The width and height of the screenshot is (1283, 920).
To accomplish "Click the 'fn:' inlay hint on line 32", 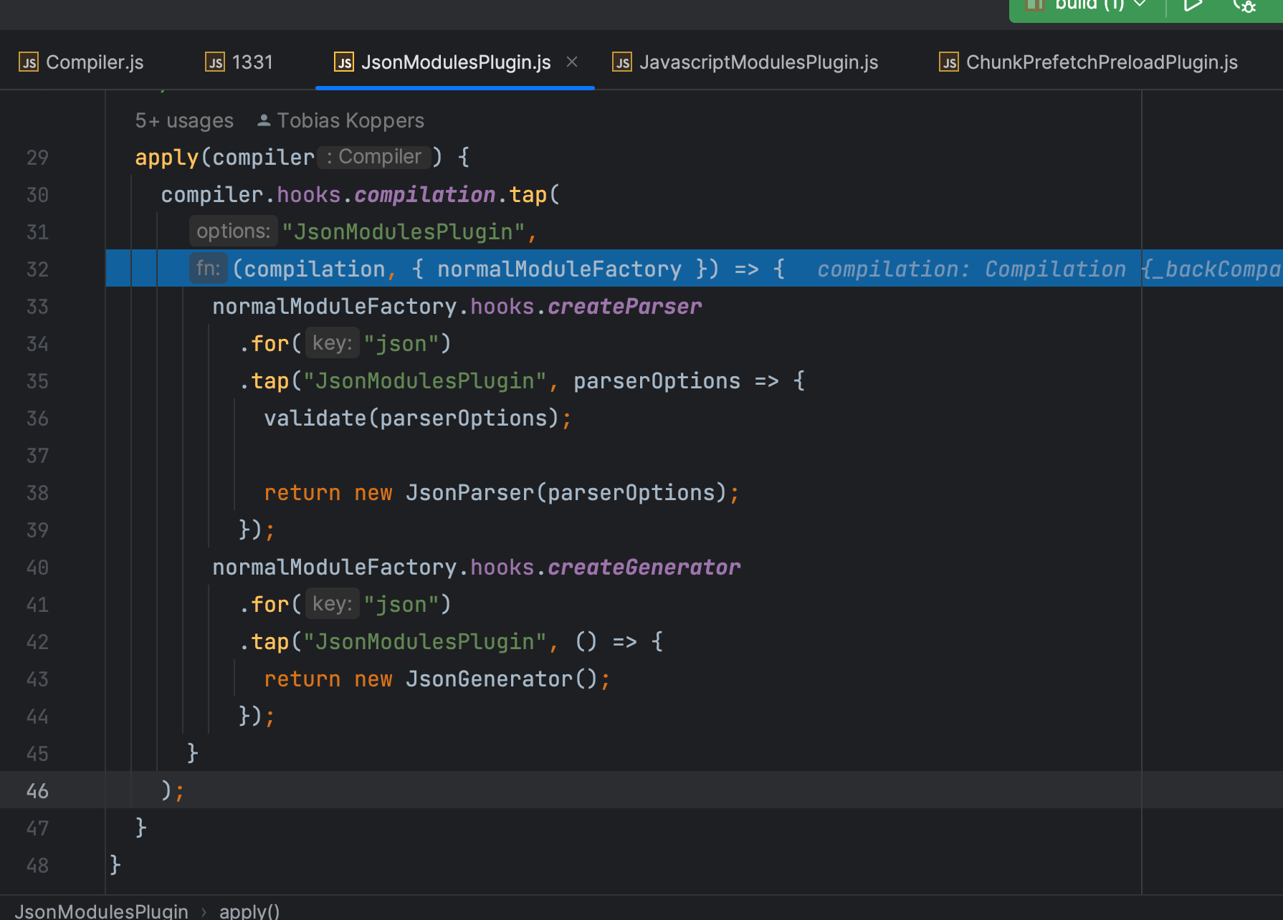I will 208,269.
